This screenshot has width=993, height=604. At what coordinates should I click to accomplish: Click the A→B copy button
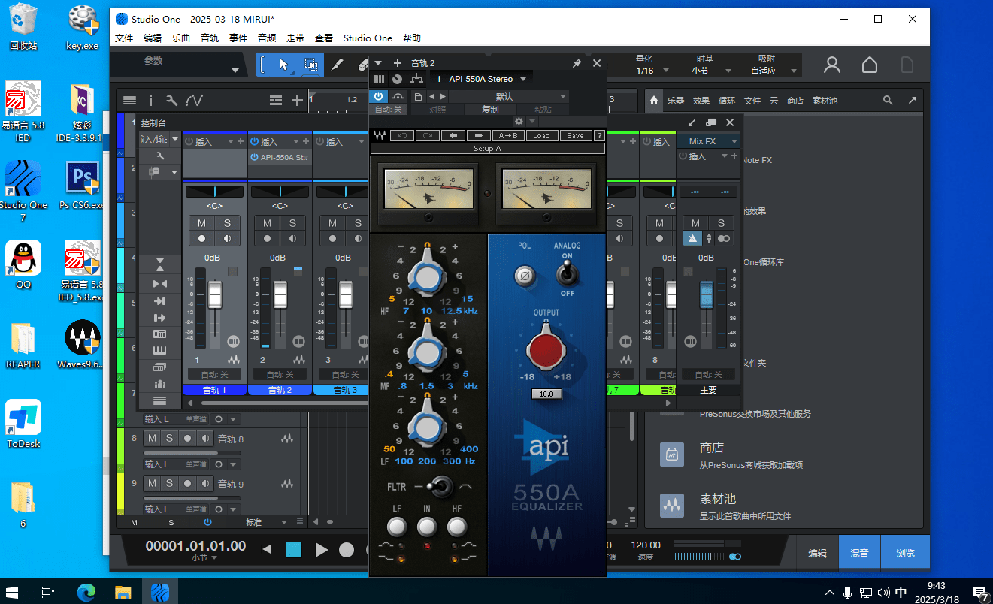tap(509, 136)
